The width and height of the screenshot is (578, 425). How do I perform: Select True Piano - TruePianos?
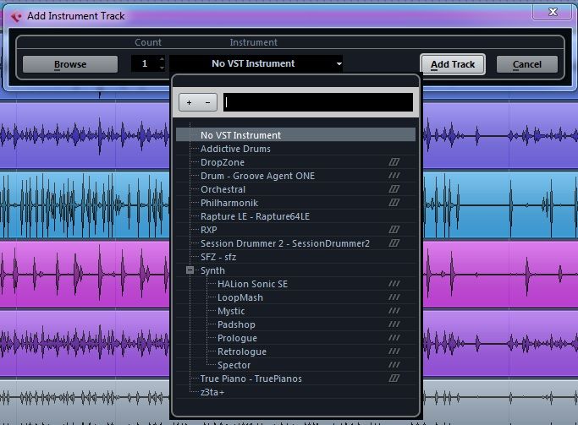click(295, 379)
